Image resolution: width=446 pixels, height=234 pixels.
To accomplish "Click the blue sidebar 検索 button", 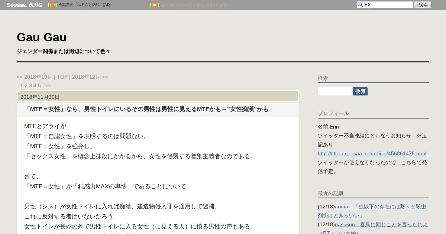I will (360, 91).
